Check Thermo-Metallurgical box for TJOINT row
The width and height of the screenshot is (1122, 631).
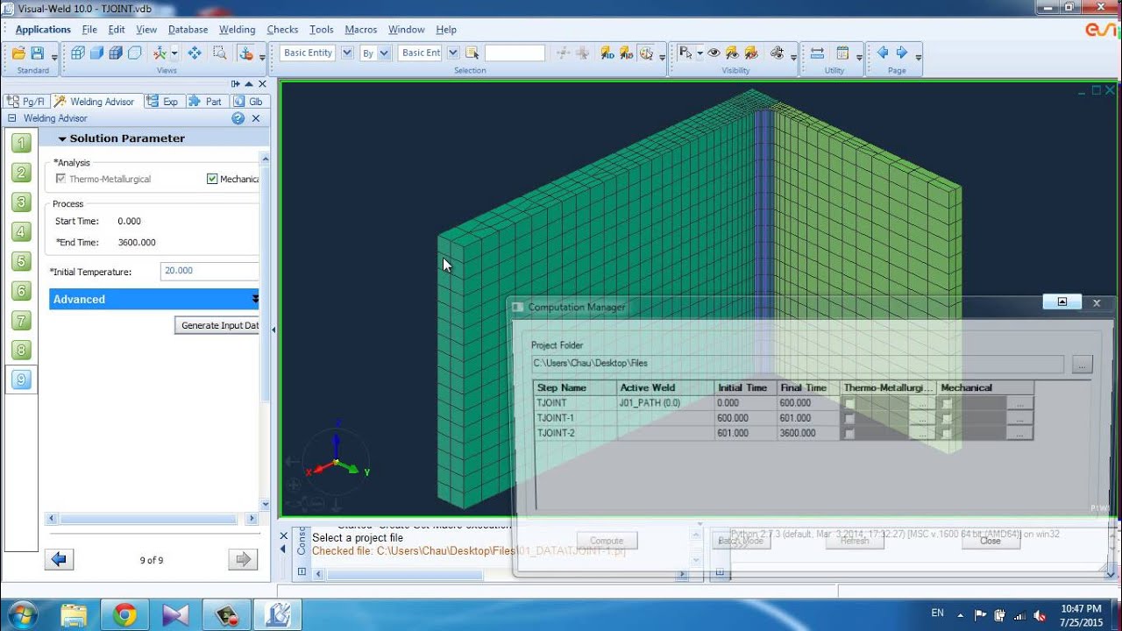(849, 404)
